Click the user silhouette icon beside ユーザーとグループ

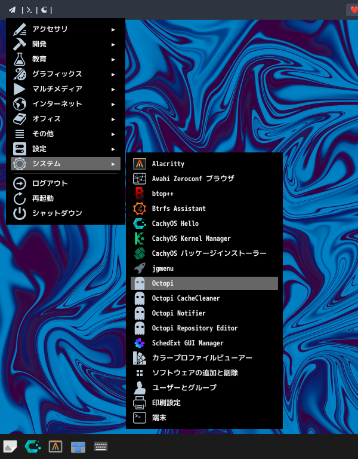pyautogui.click(x=140, y=387)
